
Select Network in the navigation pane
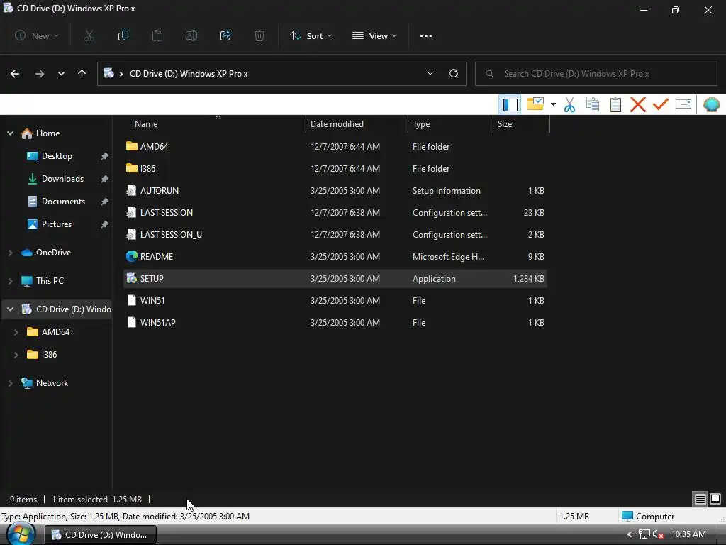pos(52,383)
